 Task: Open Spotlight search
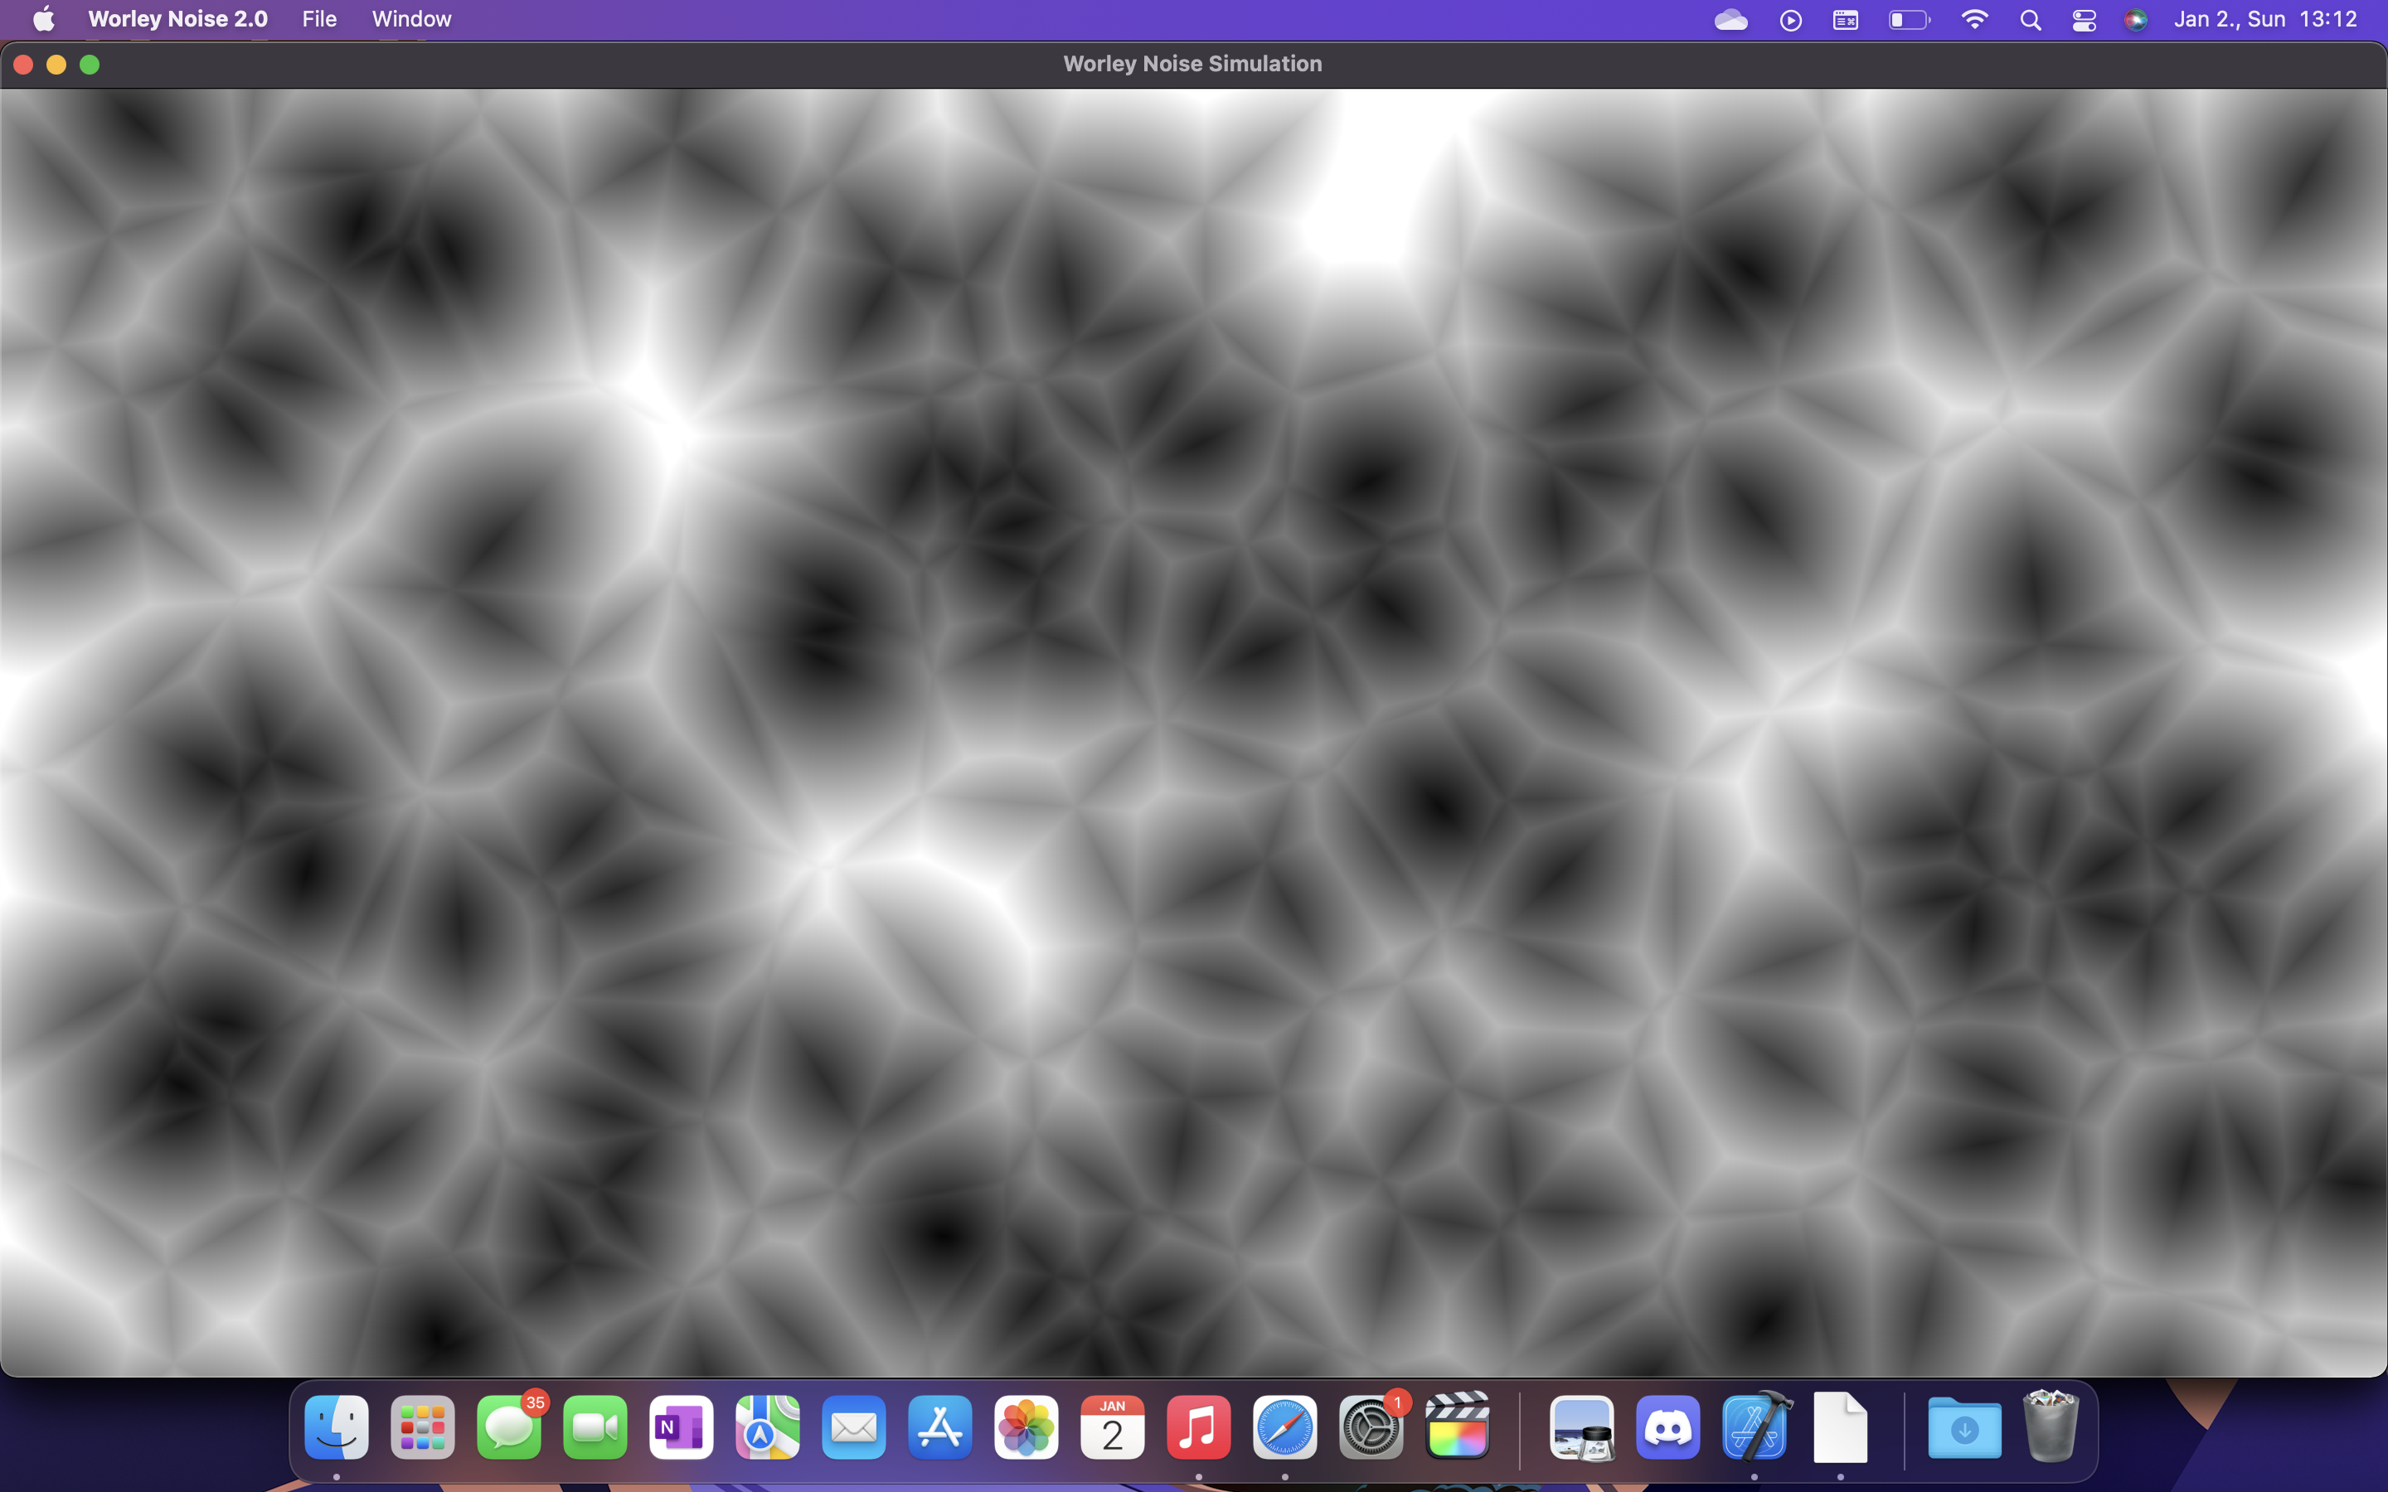2030,20
